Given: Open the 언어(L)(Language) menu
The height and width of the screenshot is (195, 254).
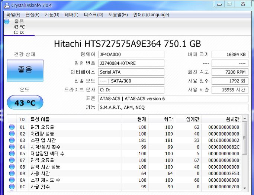Looking at the screenshot, I should click(x=151, y=15).
